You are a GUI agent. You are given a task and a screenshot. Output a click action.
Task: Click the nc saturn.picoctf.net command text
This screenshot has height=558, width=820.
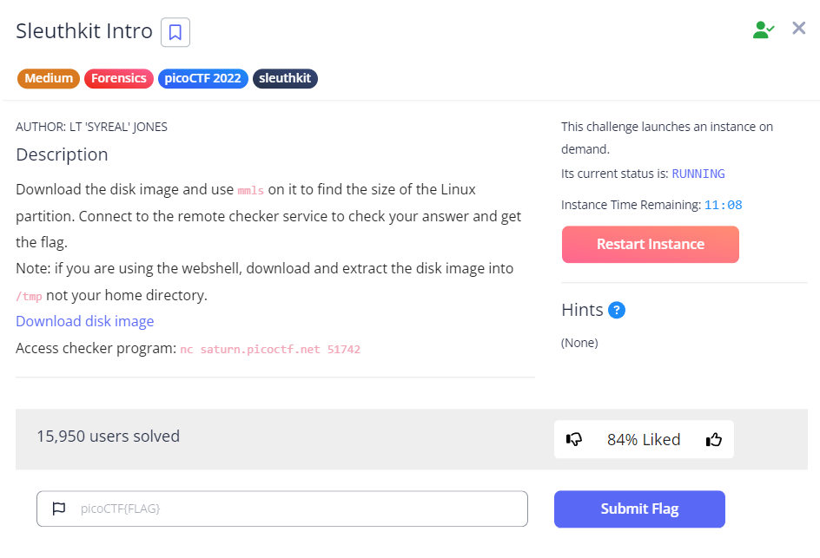tap(270, 350)
